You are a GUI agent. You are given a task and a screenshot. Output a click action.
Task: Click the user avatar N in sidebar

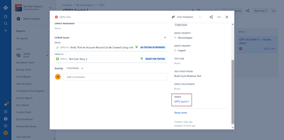6,133
